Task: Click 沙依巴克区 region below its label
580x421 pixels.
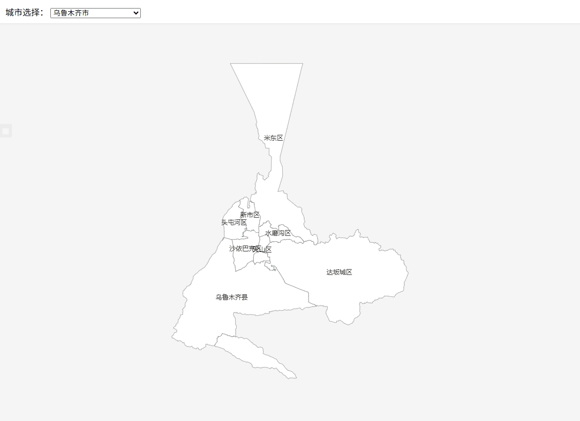Action: pos(242,261)
